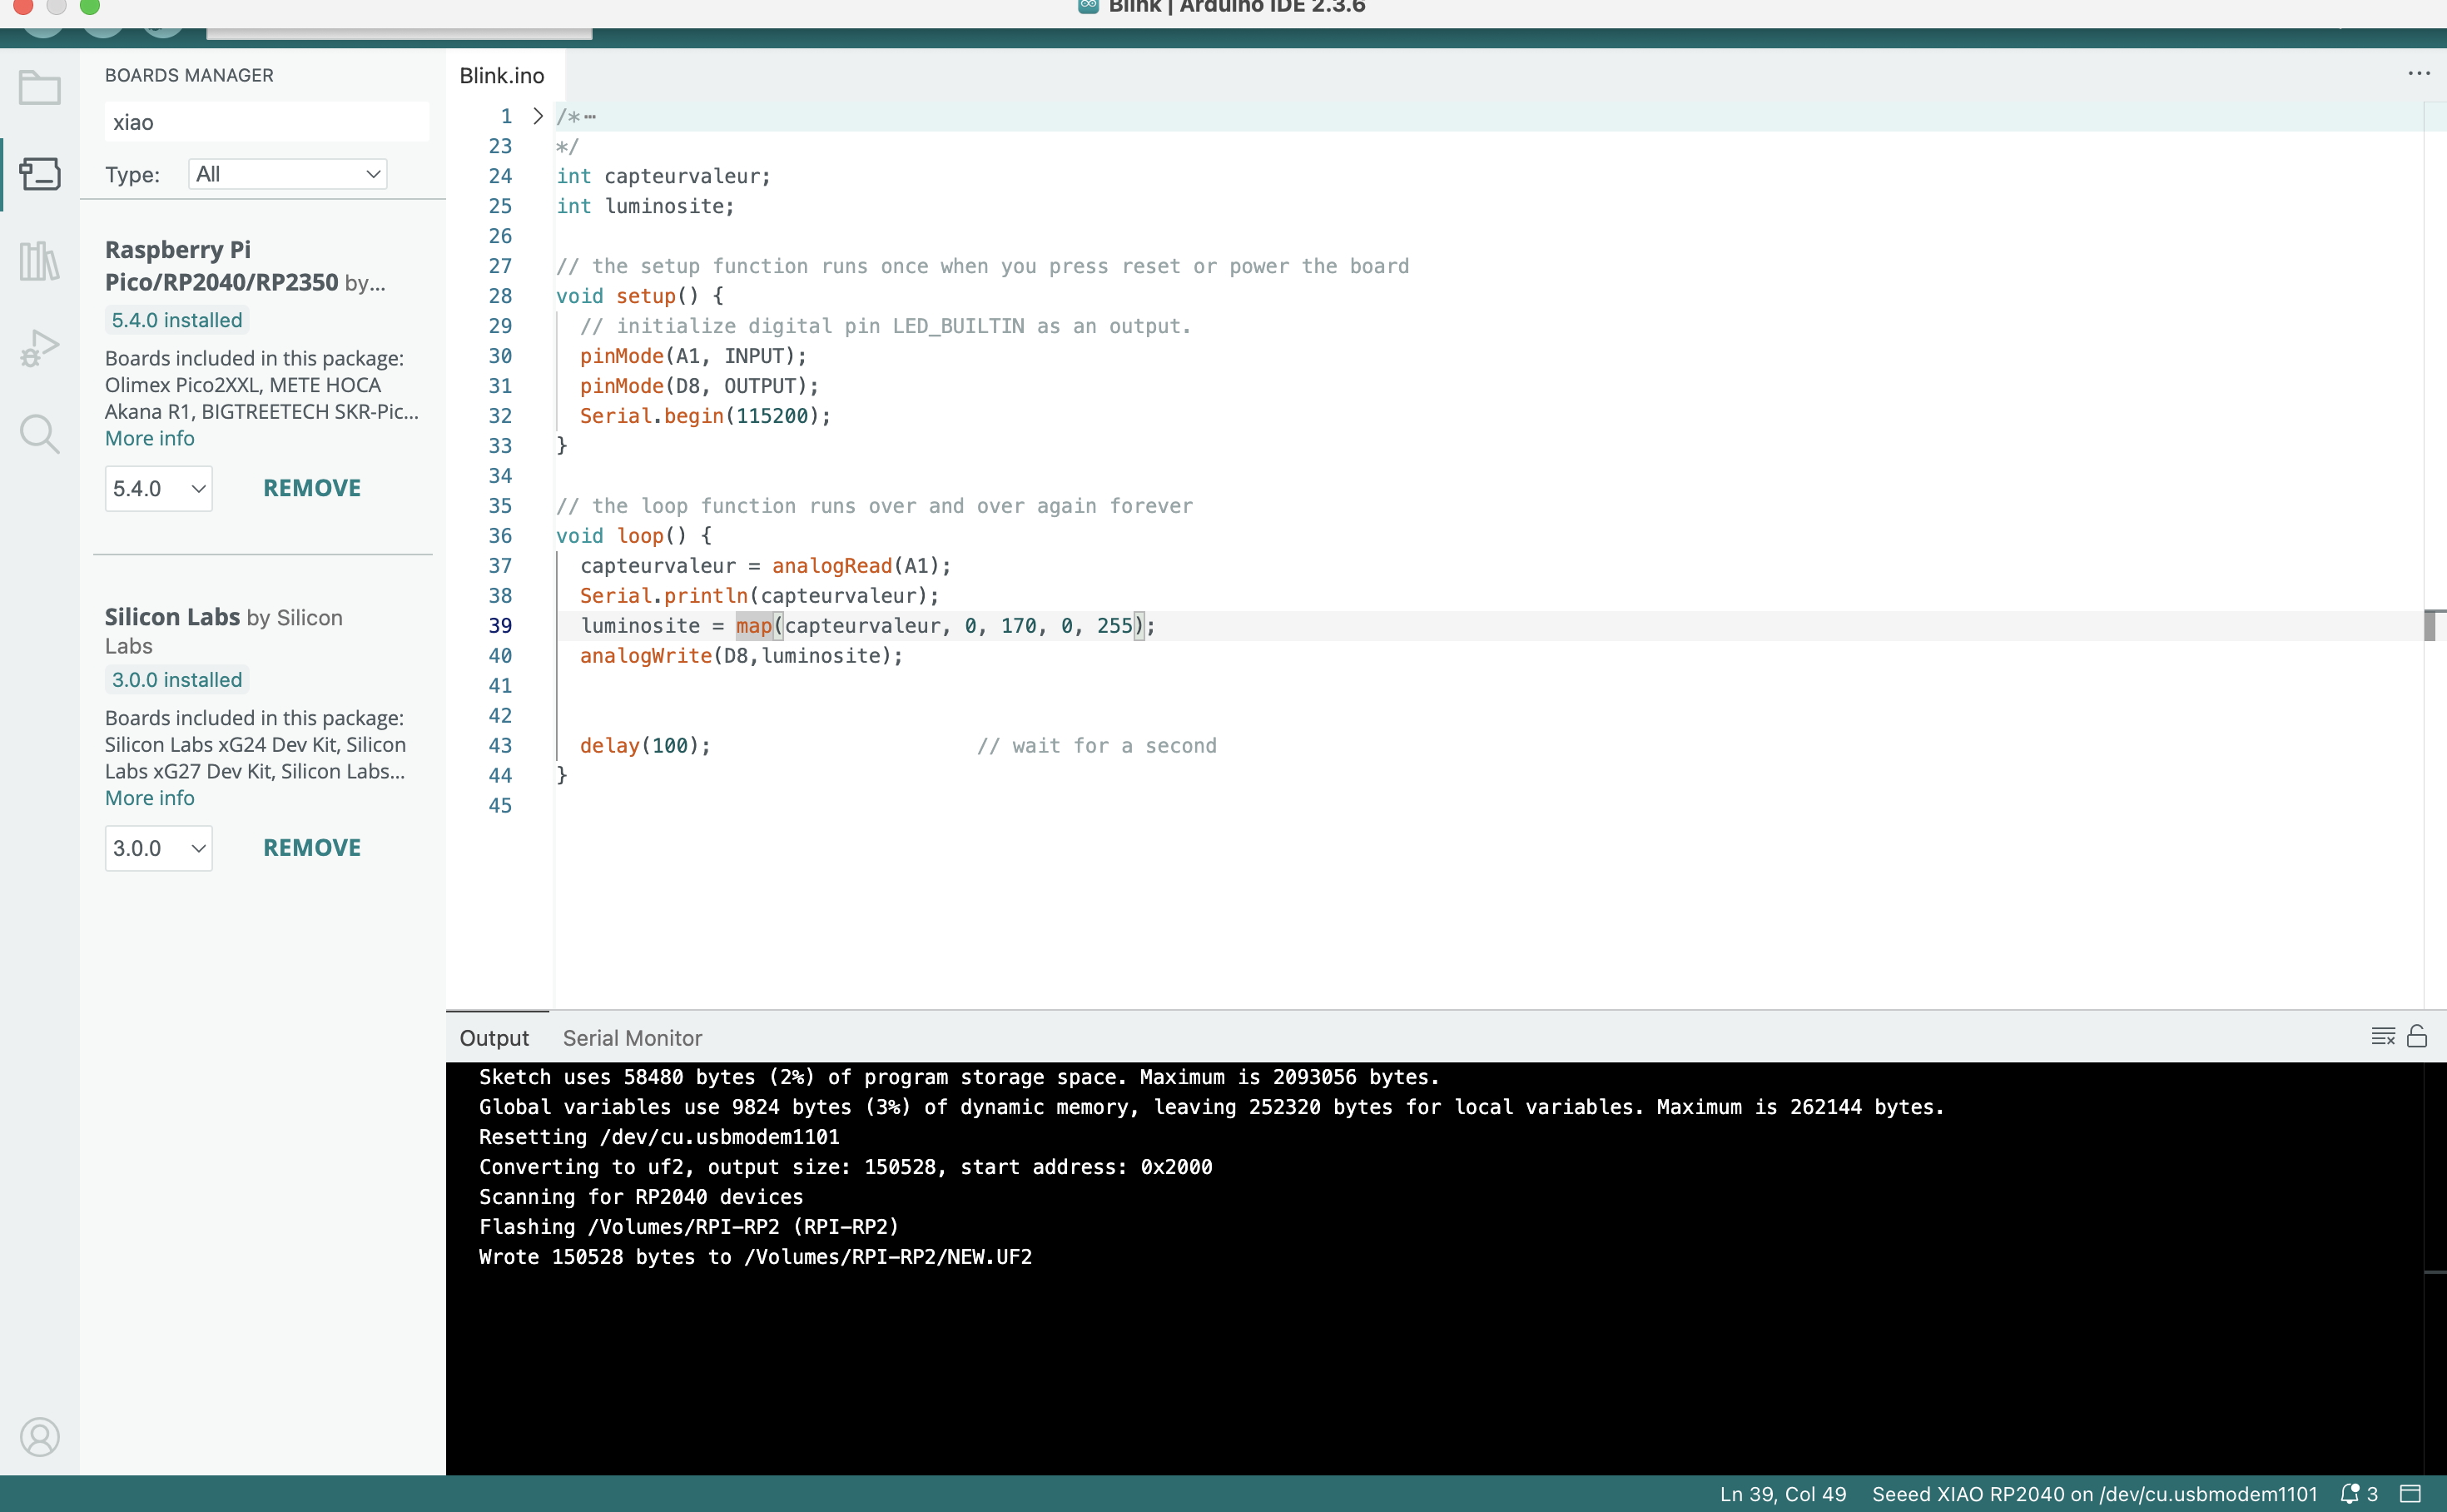
Task: Open the Sketchbook folder icon in sidebar
Action: (39, 88)
